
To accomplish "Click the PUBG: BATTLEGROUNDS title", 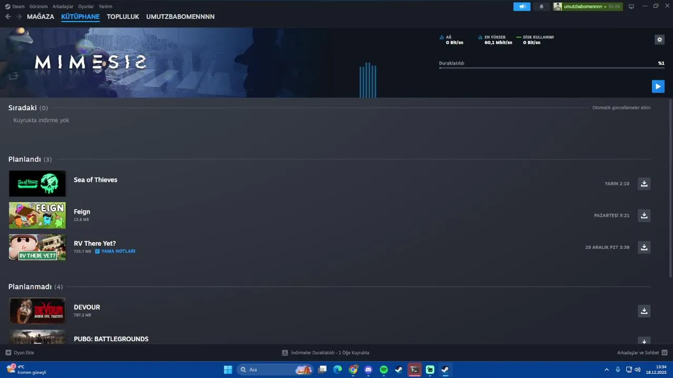I will click(111, 339).
